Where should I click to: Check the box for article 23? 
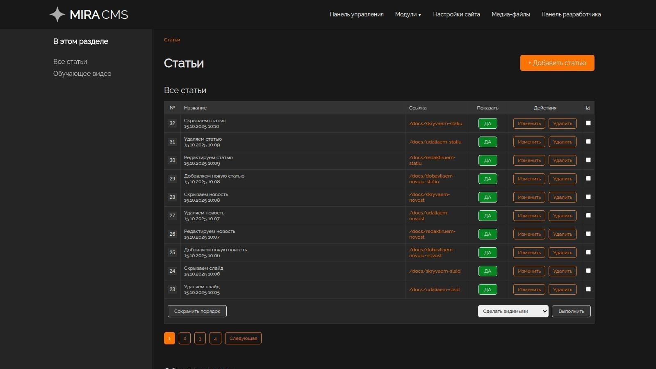[588, 289]
